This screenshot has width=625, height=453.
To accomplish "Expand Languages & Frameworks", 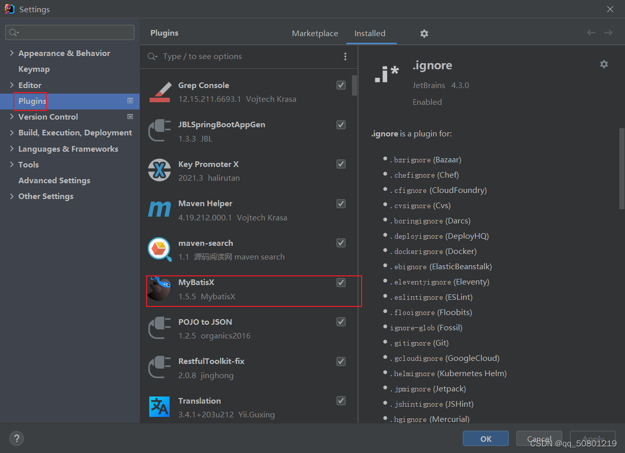I will pyautogui.click(x=12, y=149).
